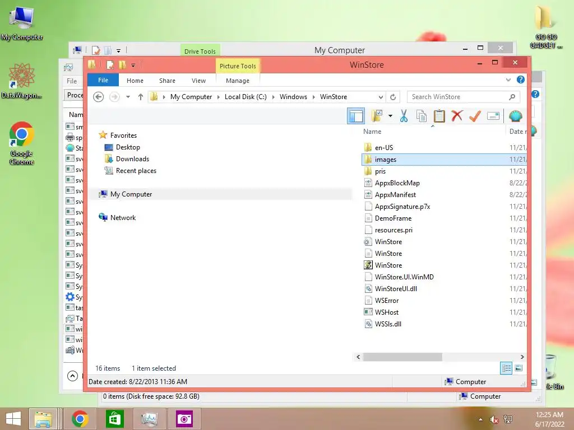This screenshot has width=574, height=430.
Task: Open the Manage tab under Picture Tools
Action: (238, 81)
